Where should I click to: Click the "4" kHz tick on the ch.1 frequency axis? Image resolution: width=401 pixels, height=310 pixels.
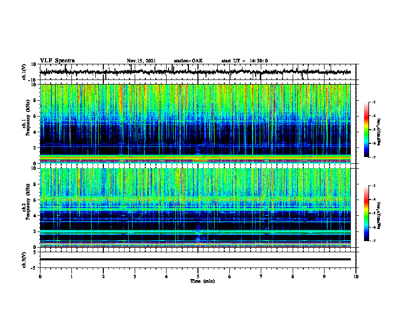tap(35, 132)
